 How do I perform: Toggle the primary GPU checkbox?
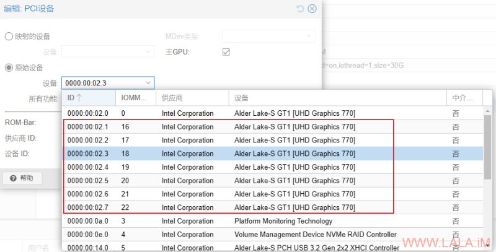pyautogui.click(x=226, y=52)
